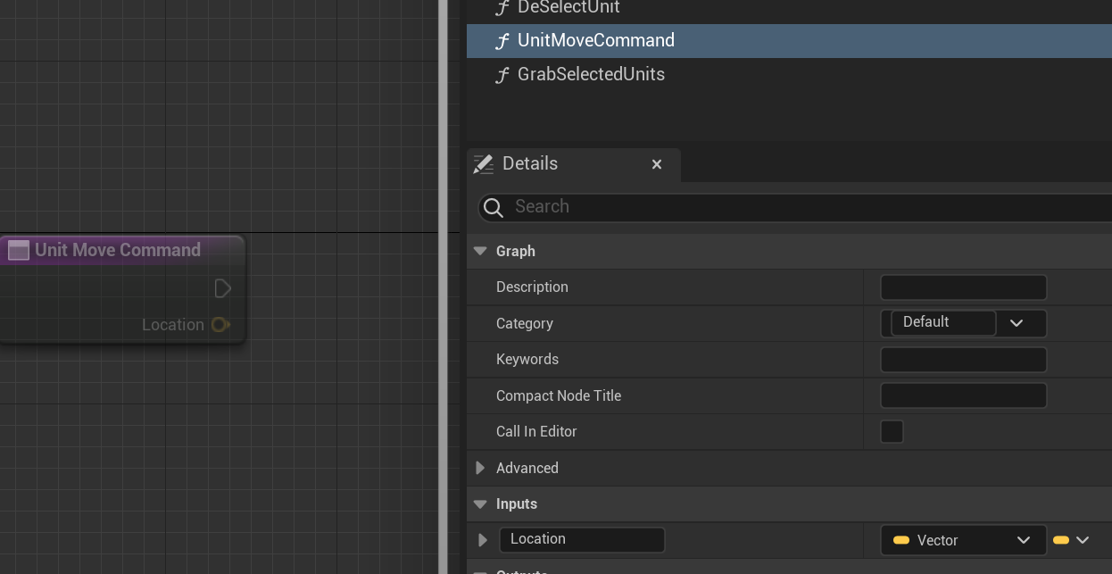Click the execution output pin on node

click(x=223, y=288)
